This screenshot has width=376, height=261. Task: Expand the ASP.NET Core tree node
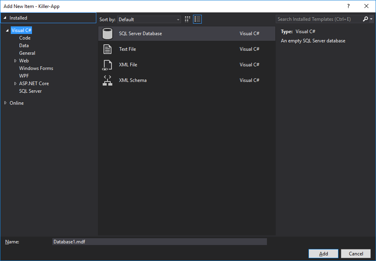(15, 84)
